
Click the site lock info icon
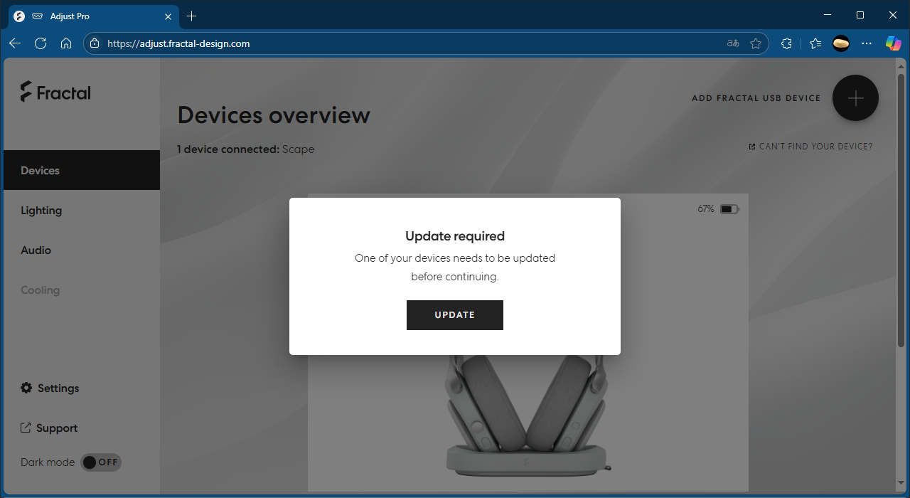(x=95, y=43)
